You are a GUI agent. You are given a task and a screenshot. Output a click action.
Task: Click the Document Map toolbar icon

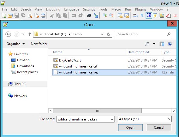pyautogui.click(x=162, y=15)
